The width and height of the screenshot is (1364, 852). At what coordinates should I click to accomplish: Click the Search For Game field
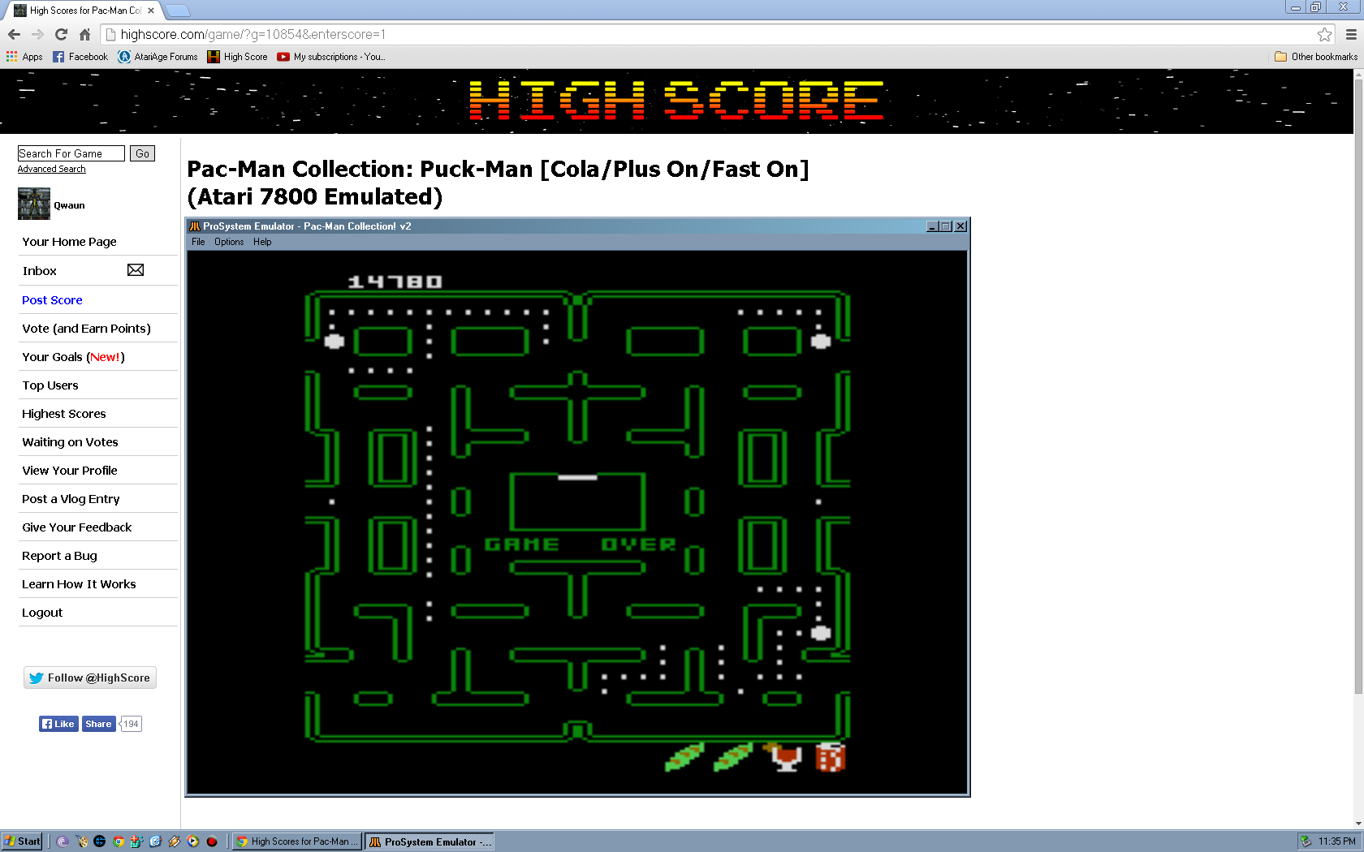pyautogui.click(x=71, y=153)
